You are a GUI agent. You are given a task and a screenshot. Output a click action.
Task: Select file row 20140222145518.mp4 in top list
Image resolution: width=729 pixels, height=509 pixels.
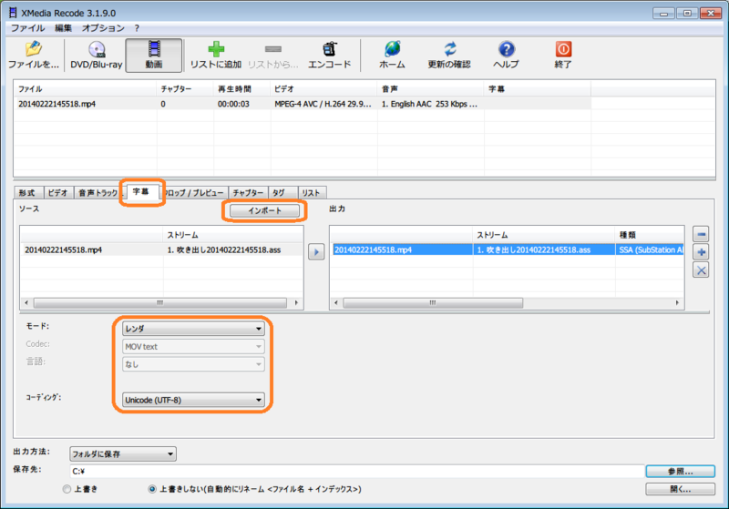tap(303, 104)
